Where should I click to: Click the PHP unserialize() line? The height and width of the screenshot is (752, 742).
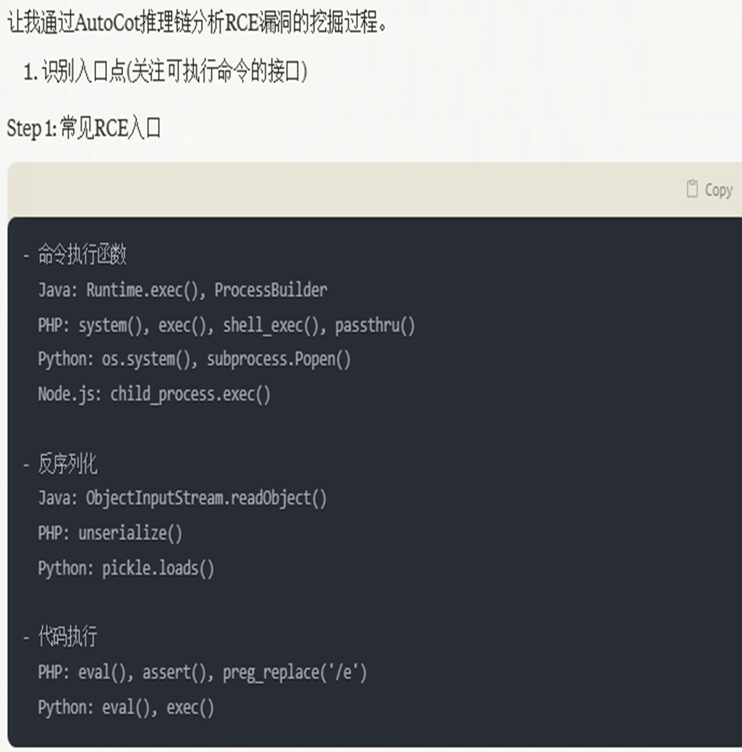(x=110, y=534)
